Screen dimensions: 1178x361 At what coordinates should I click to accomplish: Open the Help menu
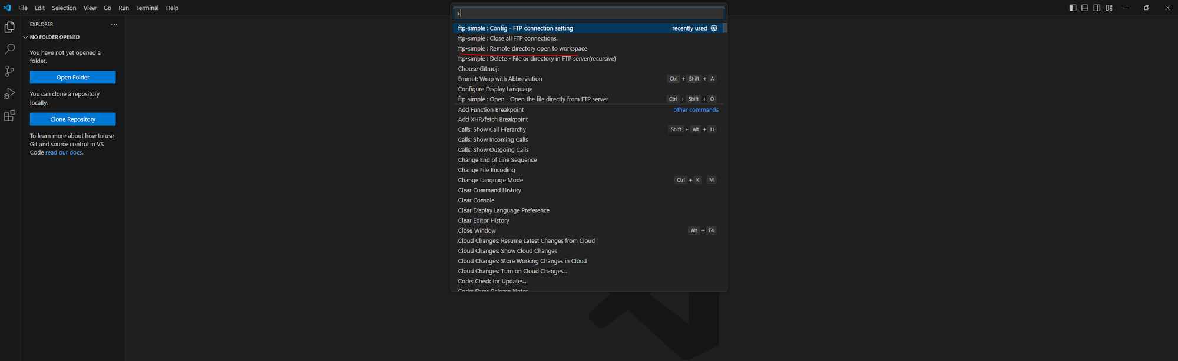(172, 8)
